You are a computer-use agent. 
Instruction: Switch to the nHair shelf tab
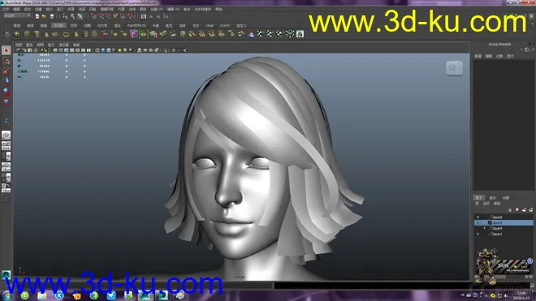pyautogui.click(x=210, y=25)
